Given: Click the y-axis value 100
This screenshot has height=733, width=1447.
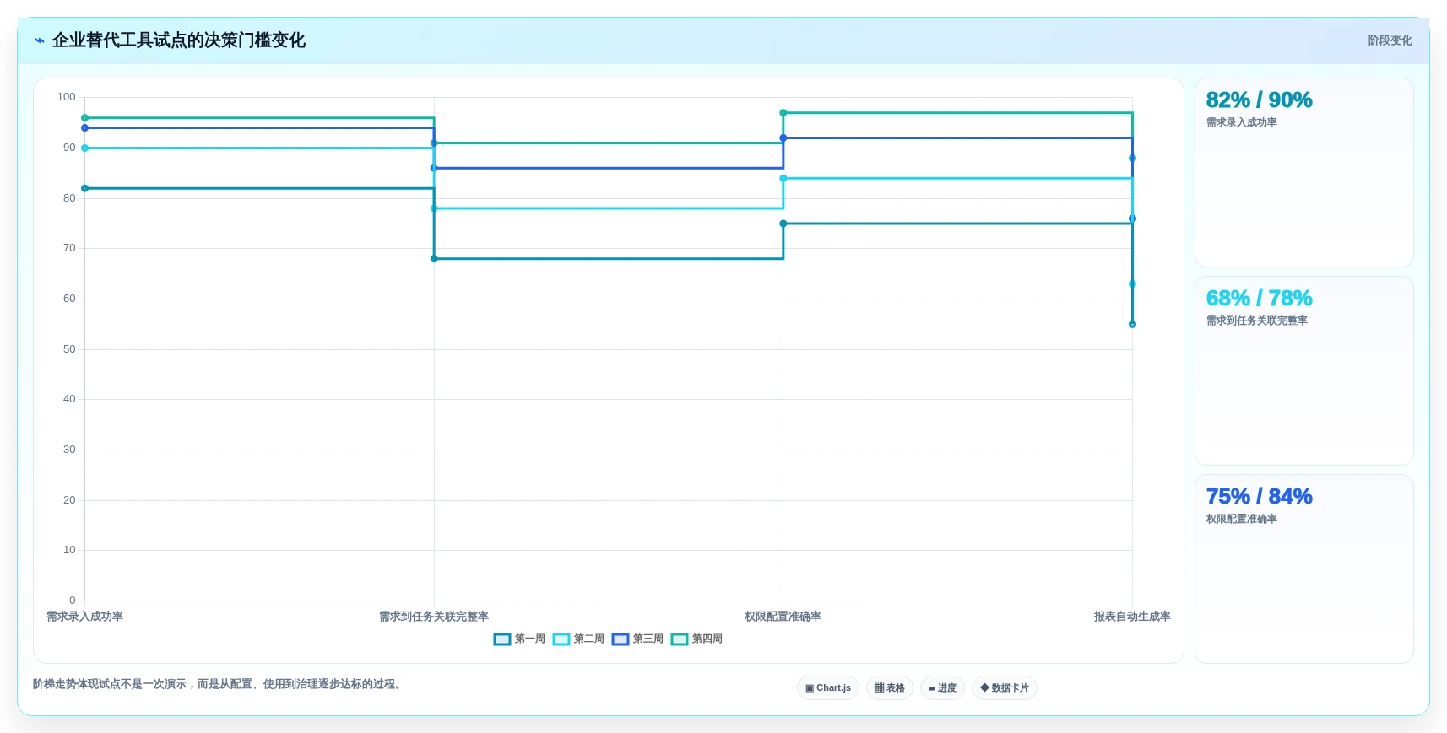Looking at the screenshot, I should 67,97.
